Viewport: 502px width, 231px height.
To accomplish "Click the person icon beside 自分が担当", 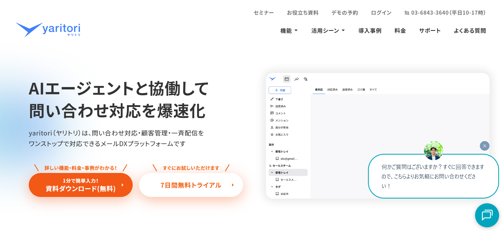I will click(x=272, y=127).
